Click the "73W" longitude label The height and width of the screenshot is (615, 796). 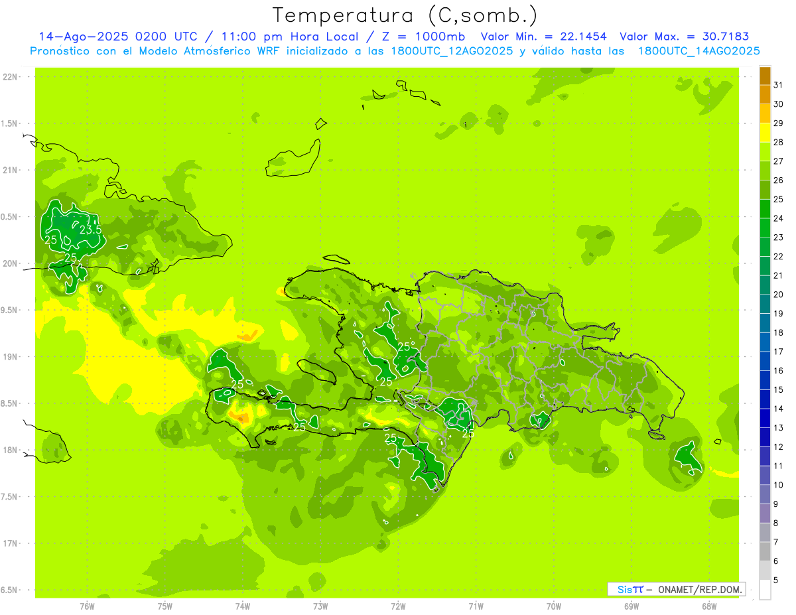click(x=320, y=606)
